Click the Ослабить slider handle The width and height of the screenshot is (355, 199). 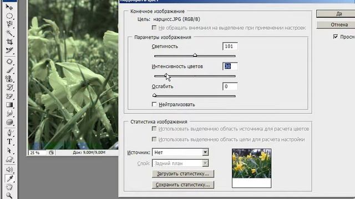coord(154,95)
